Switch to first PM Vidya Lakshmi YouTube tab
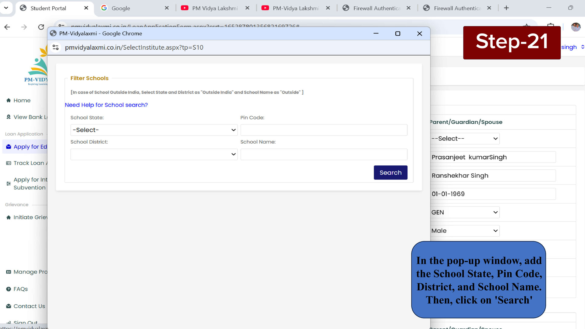The height and width of the screenshot is (329, 585). coord(215,8)
